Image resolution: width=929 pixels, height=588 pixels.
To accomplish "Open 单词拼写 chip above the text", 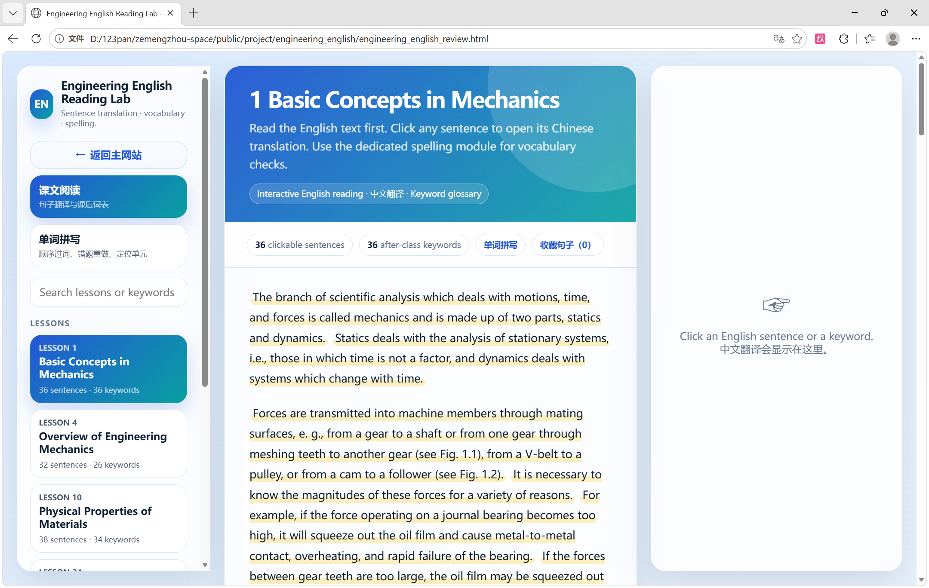I will pyautogui.click(x=500, y=245).
